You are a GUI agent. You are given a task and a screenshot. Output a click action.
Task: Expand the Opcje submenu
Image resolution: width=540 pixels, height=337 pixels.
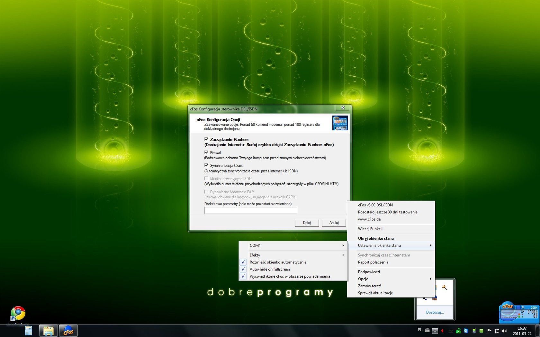(x=391, y=279)
